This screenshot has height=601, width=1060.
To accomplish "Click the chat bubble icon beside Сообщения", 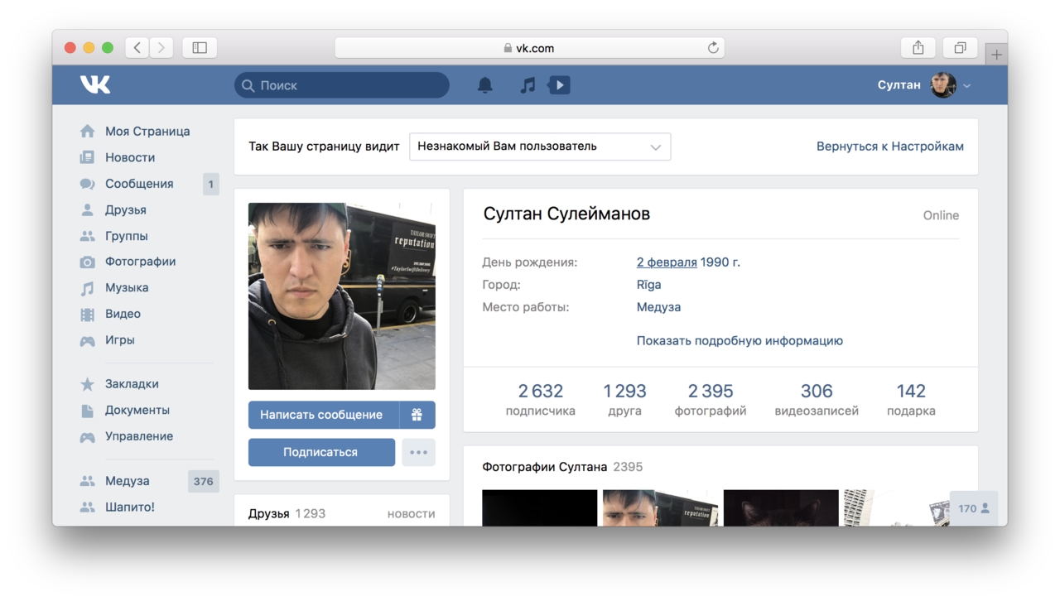I will 87,184.
